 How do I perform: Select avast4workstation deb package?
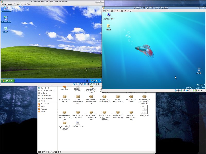click(x=65, y=115)
